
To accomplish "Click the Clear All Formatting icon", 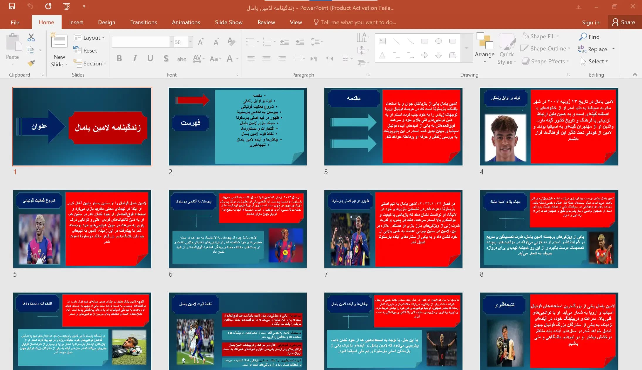I will [x=231, y=42].
